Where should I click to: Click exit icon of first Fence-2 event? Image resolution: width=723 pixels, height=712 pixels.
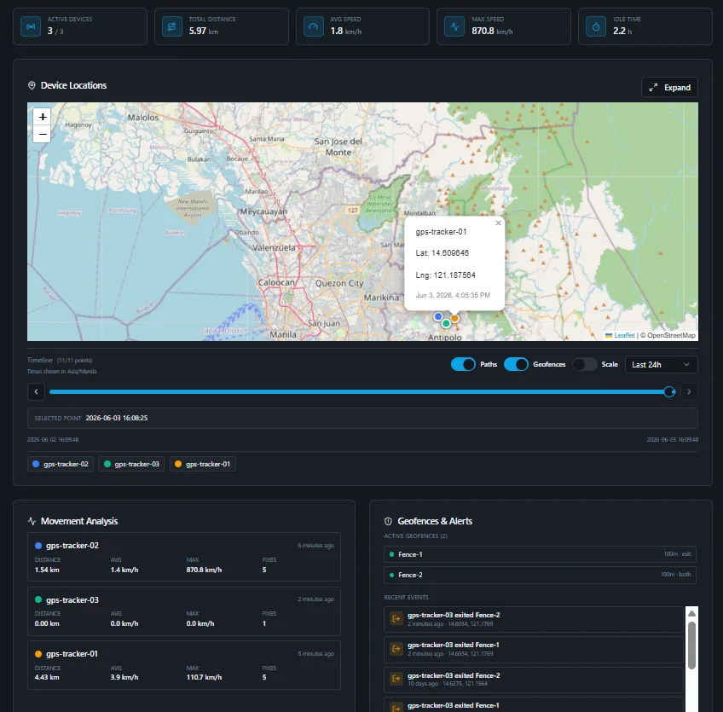(x=396, y=618)
